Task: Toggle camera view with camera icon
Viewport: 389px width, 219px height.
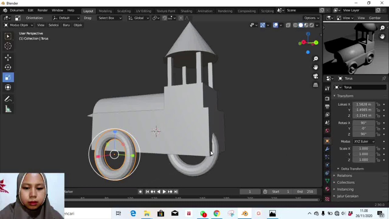Action: [x=316, y=76]
